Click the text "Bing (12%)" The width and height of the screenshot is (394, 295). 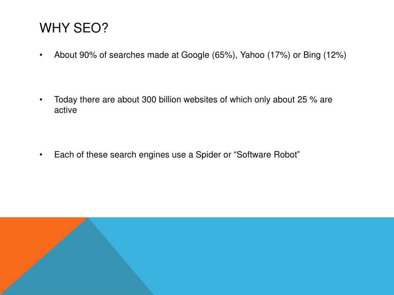(x=325, y=55)
